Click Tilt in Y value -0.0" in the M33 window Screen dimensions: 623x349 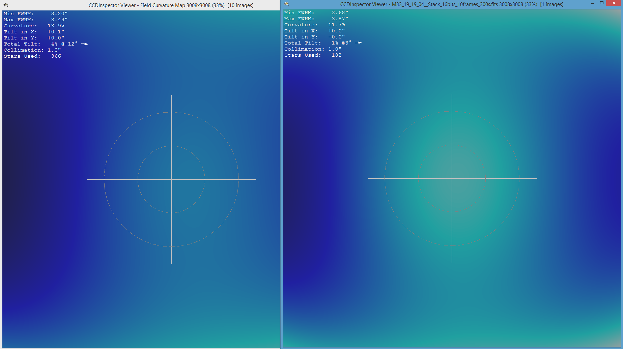(x=336, y=37)
